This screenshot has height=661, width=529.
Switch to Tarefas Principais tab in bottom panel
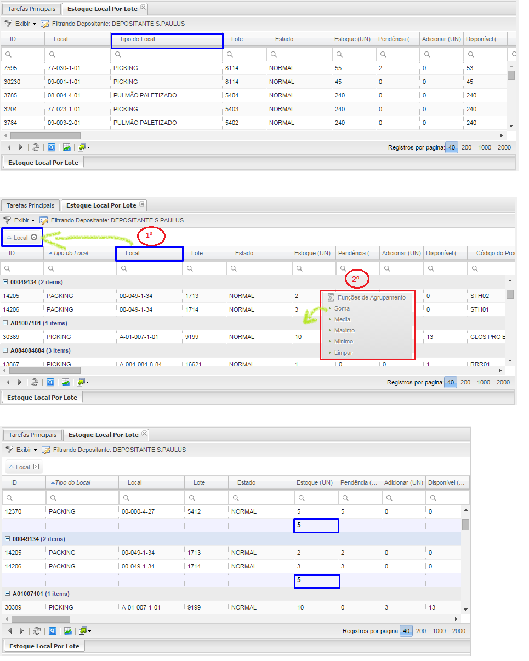32,435
